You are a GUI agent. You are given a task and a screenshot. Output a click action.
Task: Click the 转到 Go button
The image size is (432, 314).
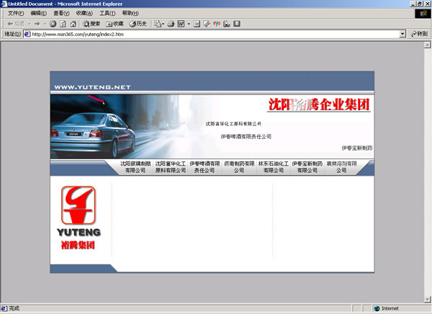point(419,34)
